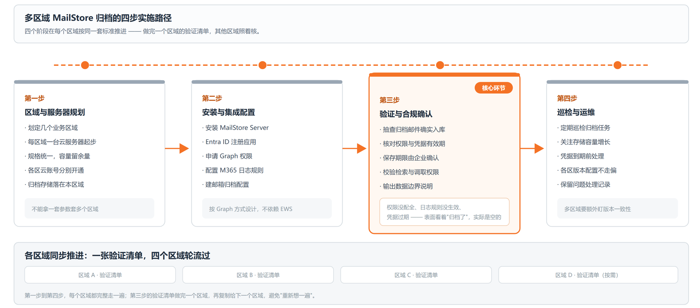The height and width of the screenshot is (308, 700).
Task: Click note 多区域要额外盯版本一致性
Action: [617, 209]
